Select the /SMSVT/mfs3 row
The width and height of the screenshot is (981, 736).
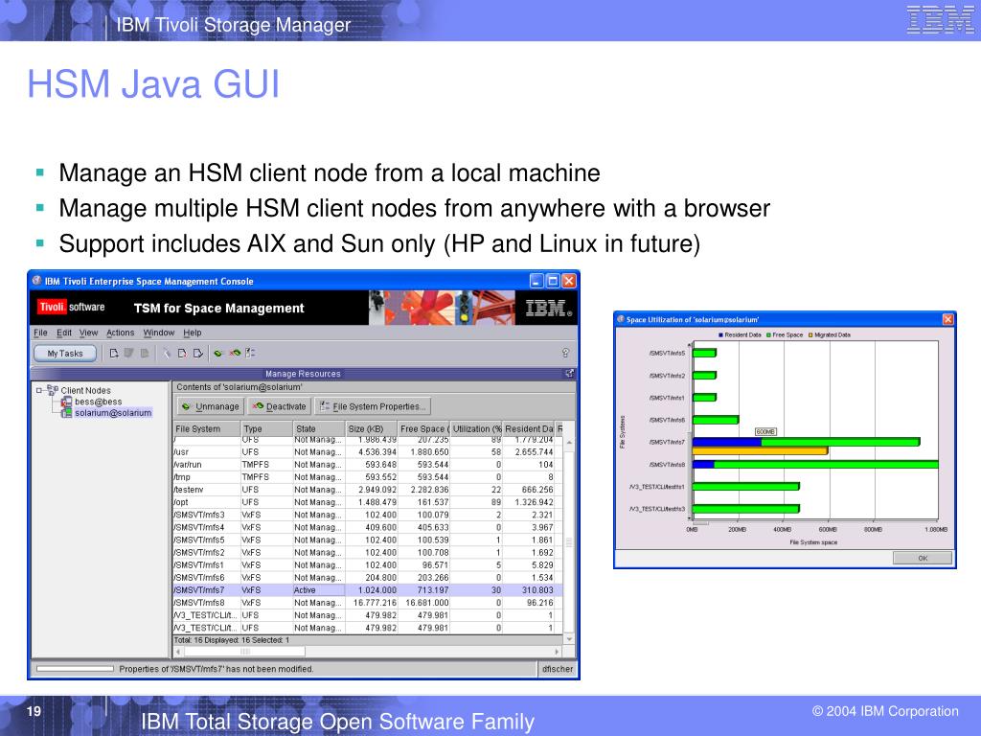tap(368, 515)
